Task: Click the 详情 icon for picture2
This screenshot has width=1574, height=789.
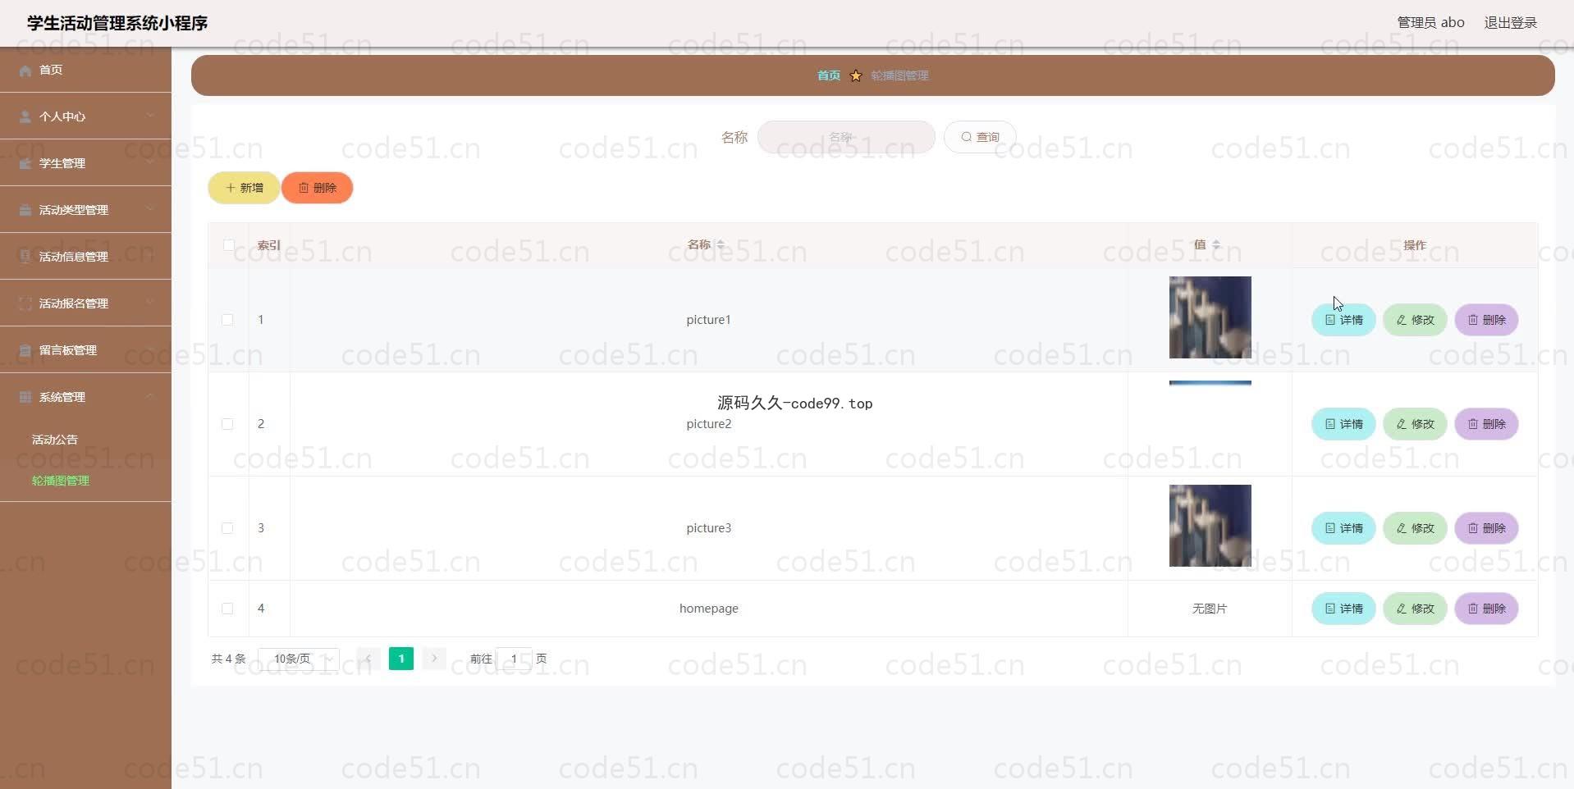Action: point(1330,424)
